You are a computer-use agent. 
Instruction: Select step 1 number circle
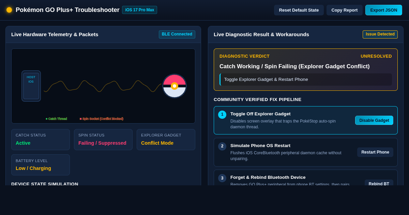pos(222,115)
